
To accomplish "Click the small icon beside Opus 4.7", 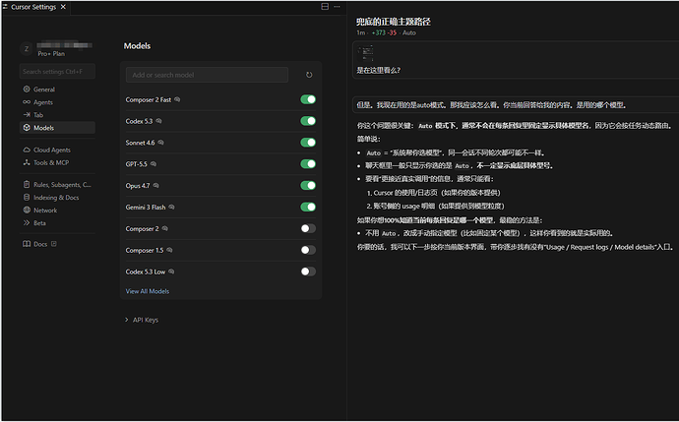I will pos(155,185).
